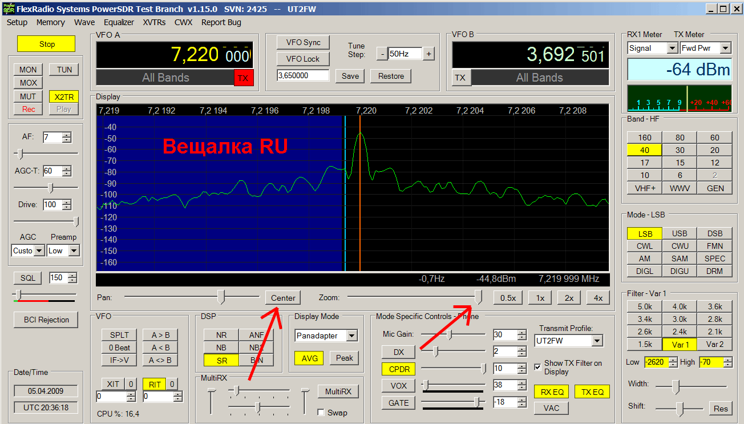Screen dimensions: 744x424
Task: Click the red Rec button
Action: click(28, 109)
